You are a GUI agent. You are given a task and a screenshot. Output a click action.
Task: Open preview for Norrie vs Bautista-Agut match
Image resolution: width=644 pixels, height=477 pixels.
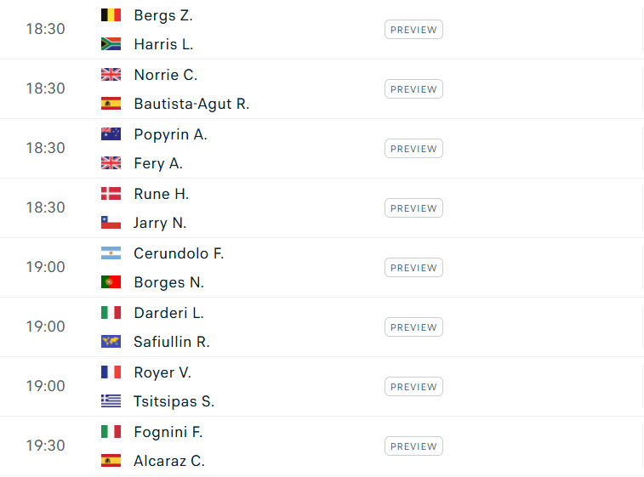coord(413,89)
